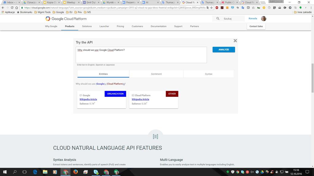314x176 pixels.
Task: Open Skype from the taskbar
Action: tap(96, 172)
